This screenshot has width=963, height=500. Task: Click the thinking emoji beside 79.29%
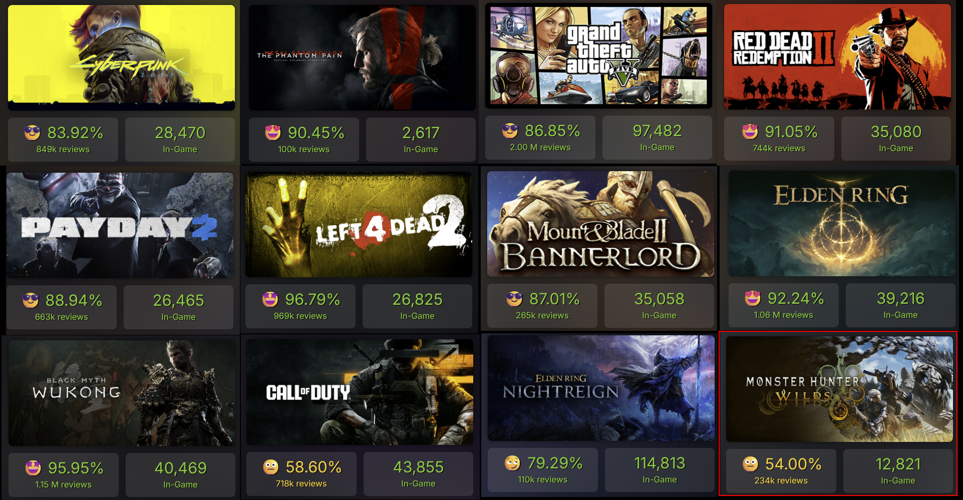click(512, 463)
